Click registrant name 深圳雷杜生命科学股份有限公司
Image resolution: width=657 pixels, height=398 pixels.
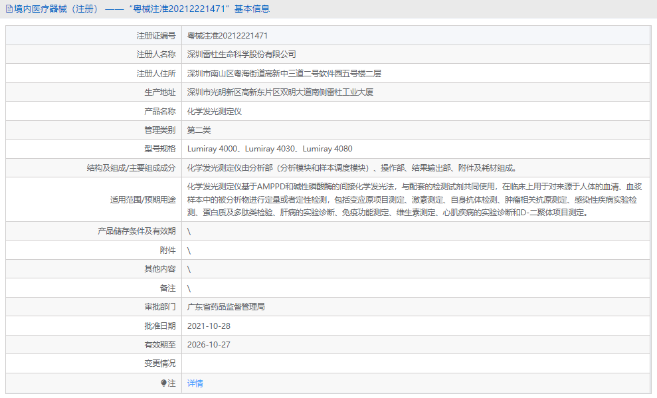pyautogui.click(x=241, y=54)
